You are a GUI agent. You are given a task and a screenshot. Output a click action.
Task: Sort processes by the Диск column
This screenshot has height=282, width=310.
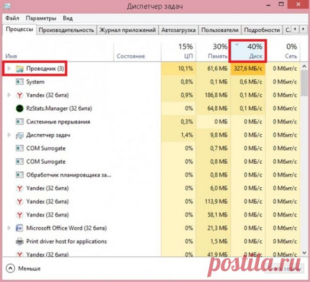click(x=248, y=51)
